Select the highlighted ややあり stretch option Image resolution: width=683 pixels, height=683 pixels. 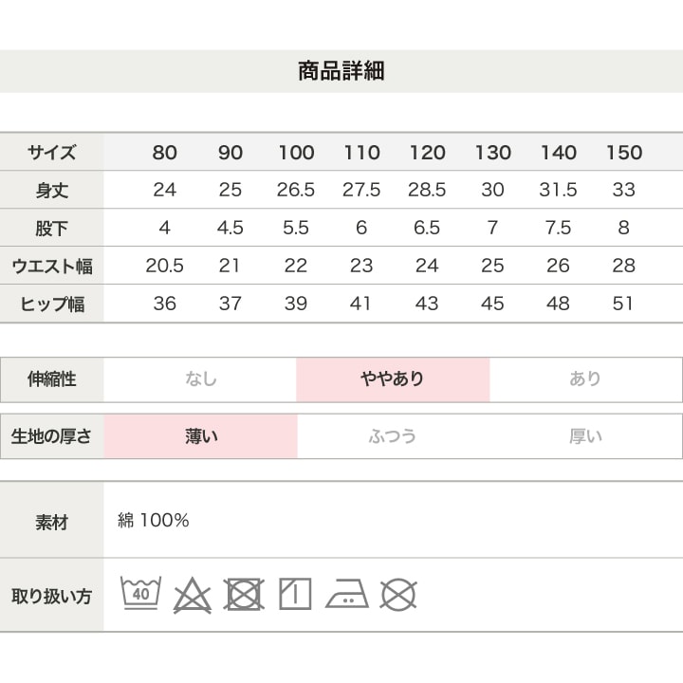pos(393,379)
